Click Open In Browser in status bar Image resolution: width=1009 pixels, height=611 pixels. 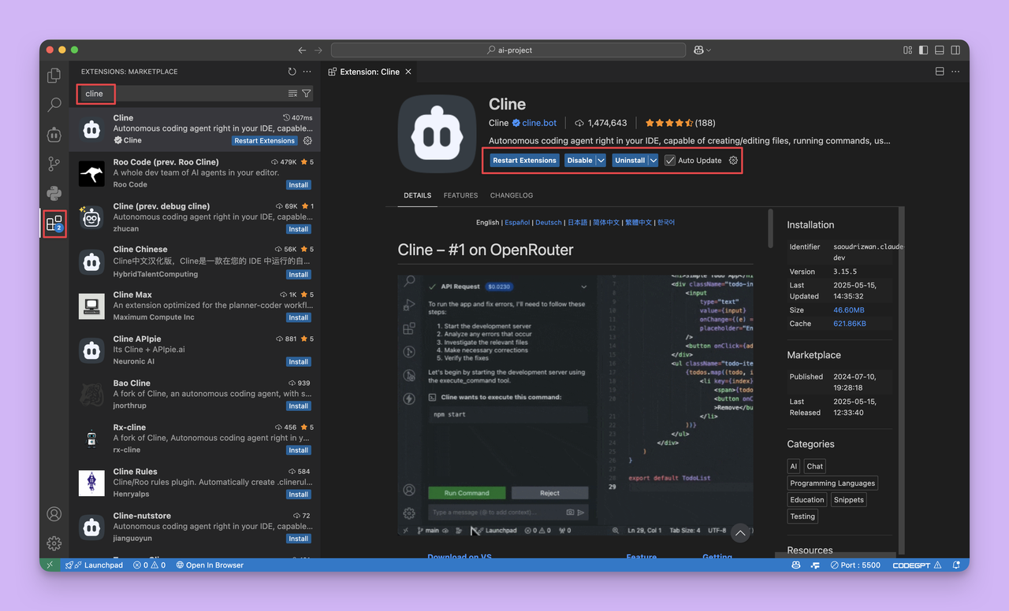click(x=210, y=565)
